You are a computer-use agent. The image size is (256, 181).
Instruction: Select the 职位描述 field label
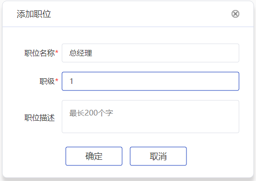click(x=39, y=117)
